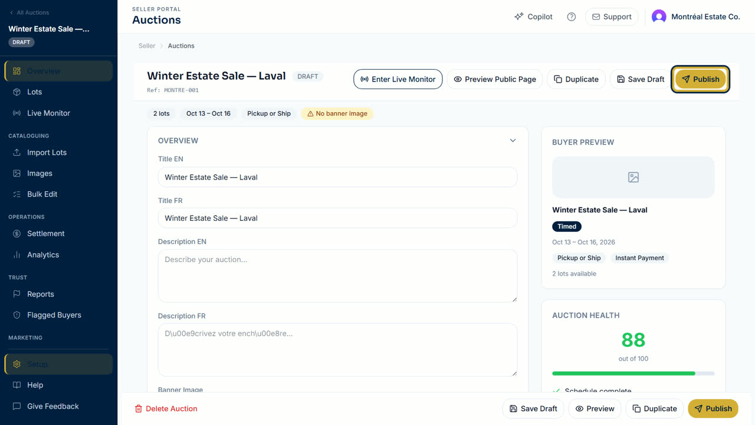The image size is (755, 425).
Task: Click the top Save Draft button
Action: (640, 79)
